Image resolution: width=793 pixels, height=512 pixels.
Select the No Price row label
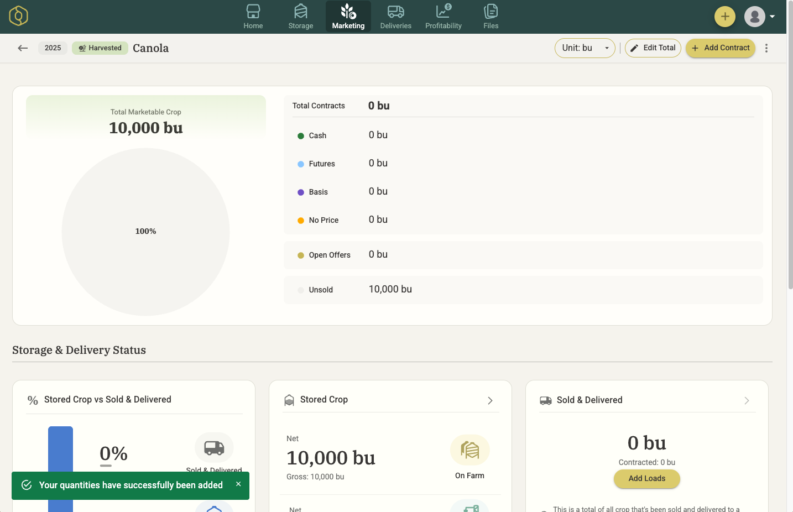[324, 220]
